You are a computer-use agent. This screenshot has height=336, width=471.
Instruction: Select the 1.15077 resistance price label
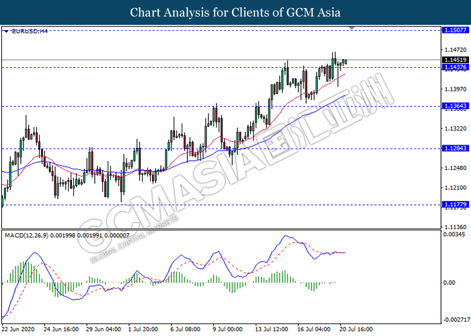point(455,30)
